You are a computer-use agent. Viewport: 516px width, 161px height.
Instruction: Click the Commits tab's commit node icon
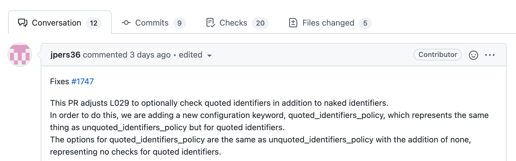click(126, 23)
